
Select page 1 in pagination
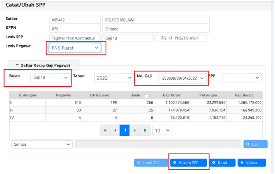pos(125,130)
